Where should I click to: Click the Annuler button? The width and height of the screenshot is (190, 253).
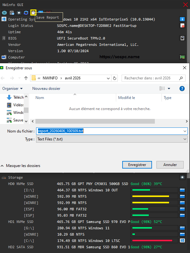coord(170,165)
